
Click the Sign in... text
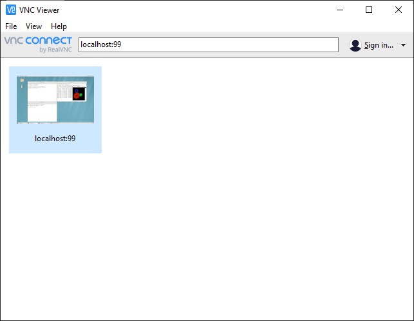point(379,45)
